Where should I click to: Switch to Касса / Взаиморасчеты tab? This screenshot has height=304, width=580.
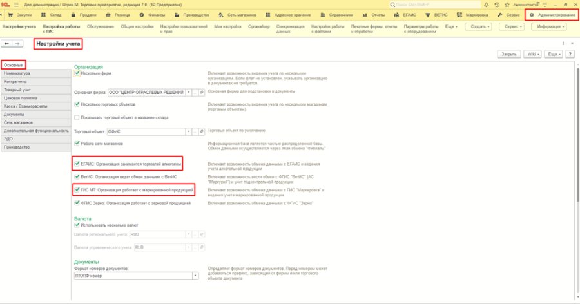point(35,106)
